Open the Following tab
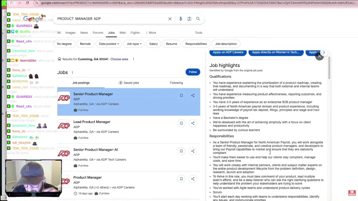 [x=176, y=83]
